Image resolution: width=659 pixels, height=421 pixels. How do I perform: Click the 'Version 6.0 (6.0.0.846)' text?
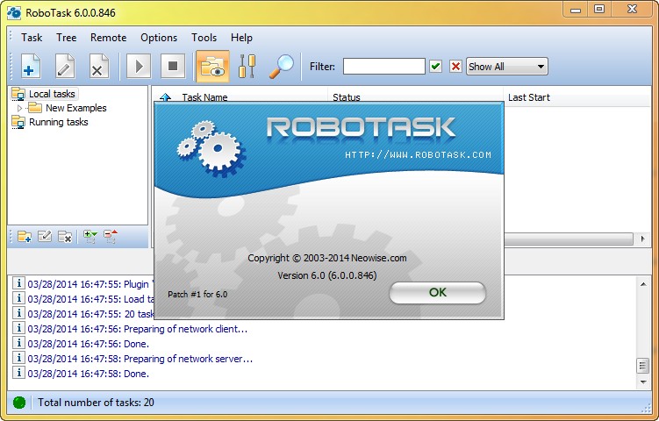tap(327, 275)
